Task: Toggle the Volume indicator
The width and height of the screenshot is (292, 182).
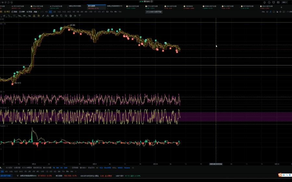Action: [127, 168]
